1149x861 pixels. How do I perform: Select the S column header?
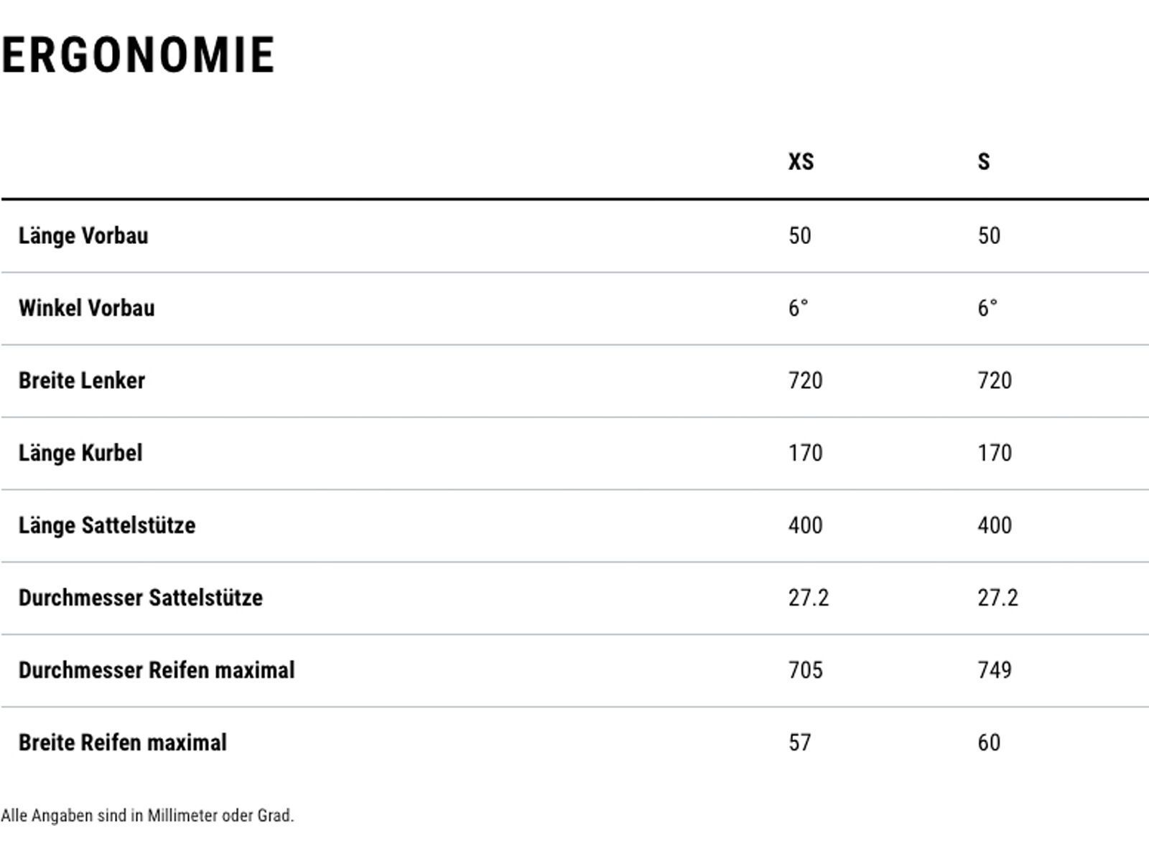pyautogui.click(x=983, y=161)
